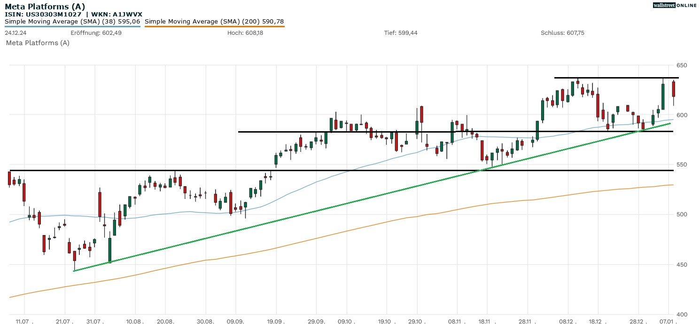Click the 08.11. date axis label

point(458,321)
